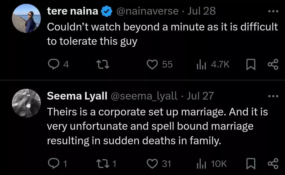This screenshot has height=175, width=285.
Task: Like Seema Lyall's tweet
Action: 152,163
